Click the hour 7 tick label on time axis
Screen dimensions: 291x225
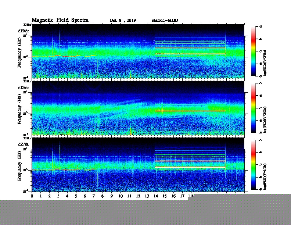(x=94, y=196)
